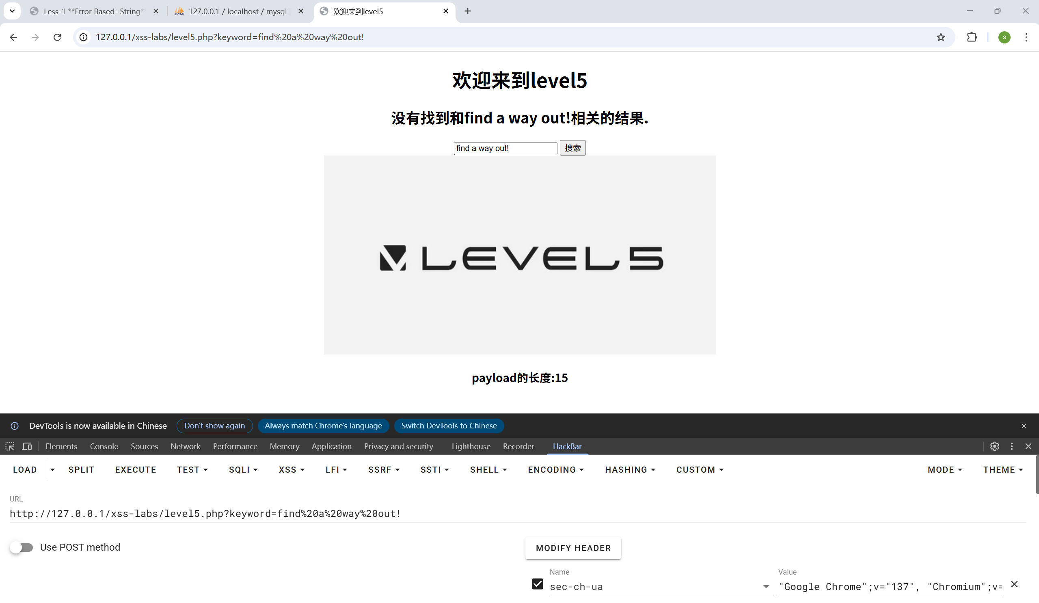The width and height of the screenshot is (1039, 603).
Task: Open DevTools more options menu
Action: pyautogui.click(x=1012, y=446)
